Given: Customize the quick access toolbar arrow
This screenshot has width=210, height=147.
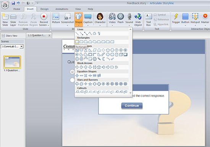Looking at the screenshot, I should [37, 3].
